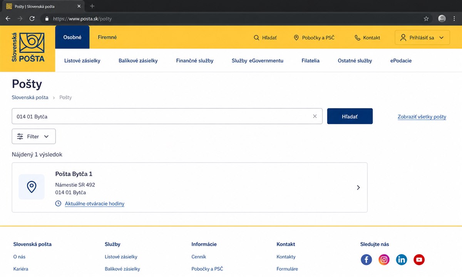Open the Filatelia menu
462x277 pixels.
click(x=311, y=60)
